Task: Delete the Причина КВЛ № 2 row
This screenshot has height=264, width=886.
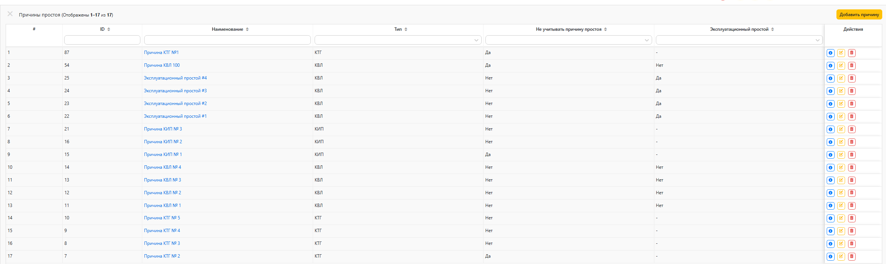Action: pos(852,193)
